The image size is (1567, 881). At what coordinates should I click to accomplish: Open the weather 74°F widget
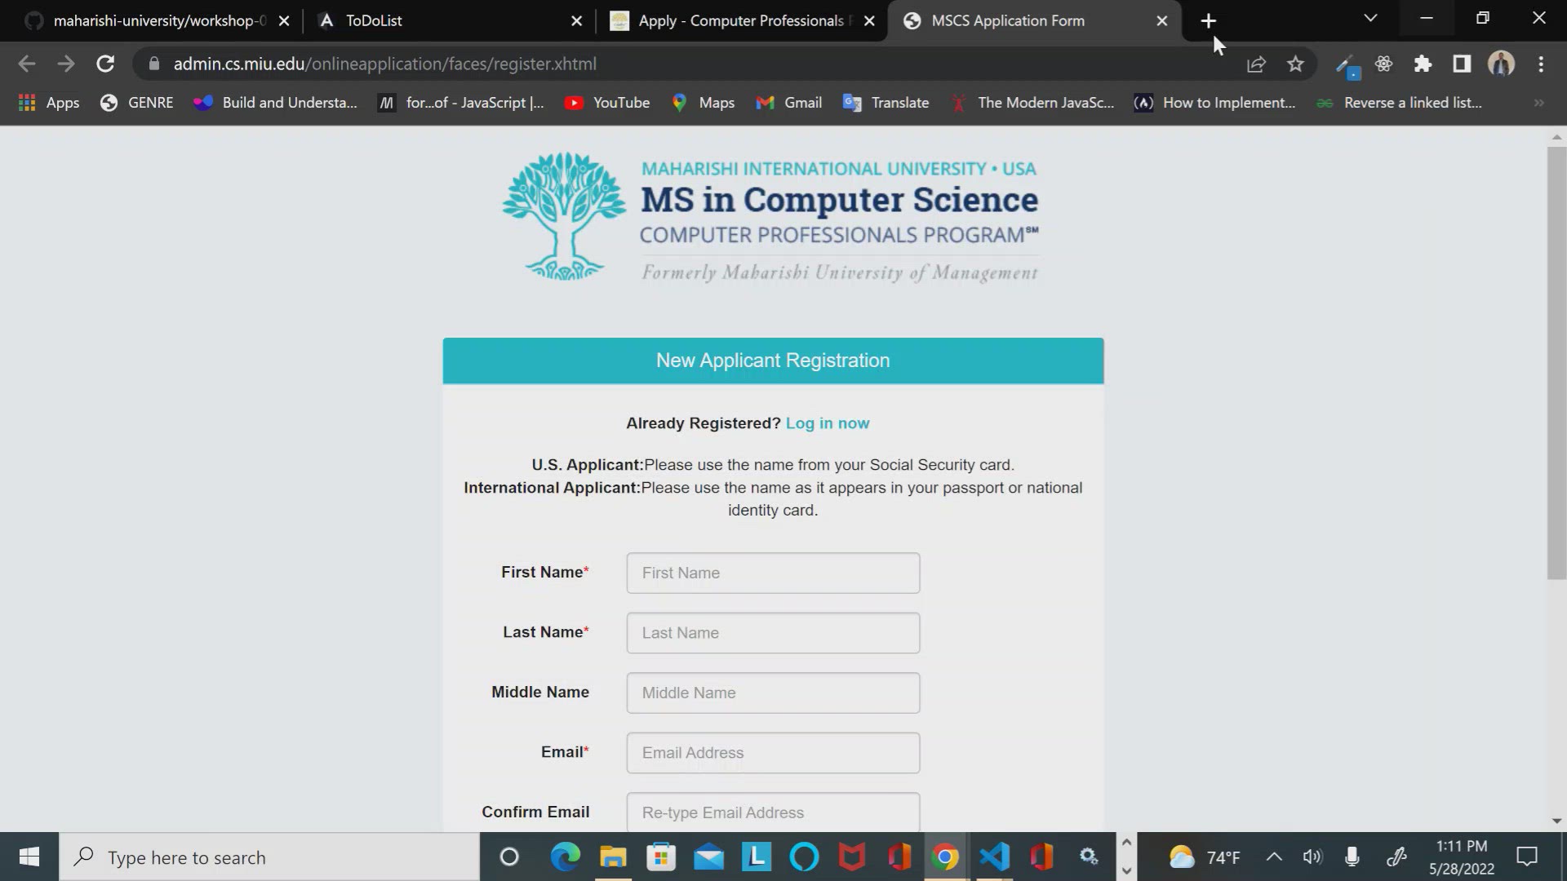coord(1205,857)
